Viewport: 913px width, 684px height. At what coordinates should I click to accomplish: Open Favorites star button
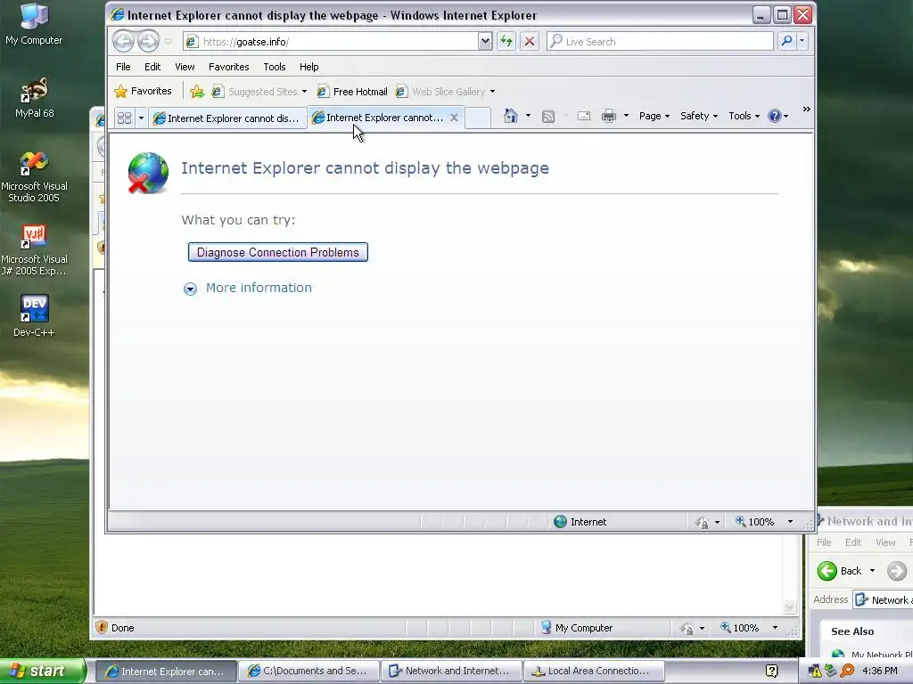pos(144,92)
